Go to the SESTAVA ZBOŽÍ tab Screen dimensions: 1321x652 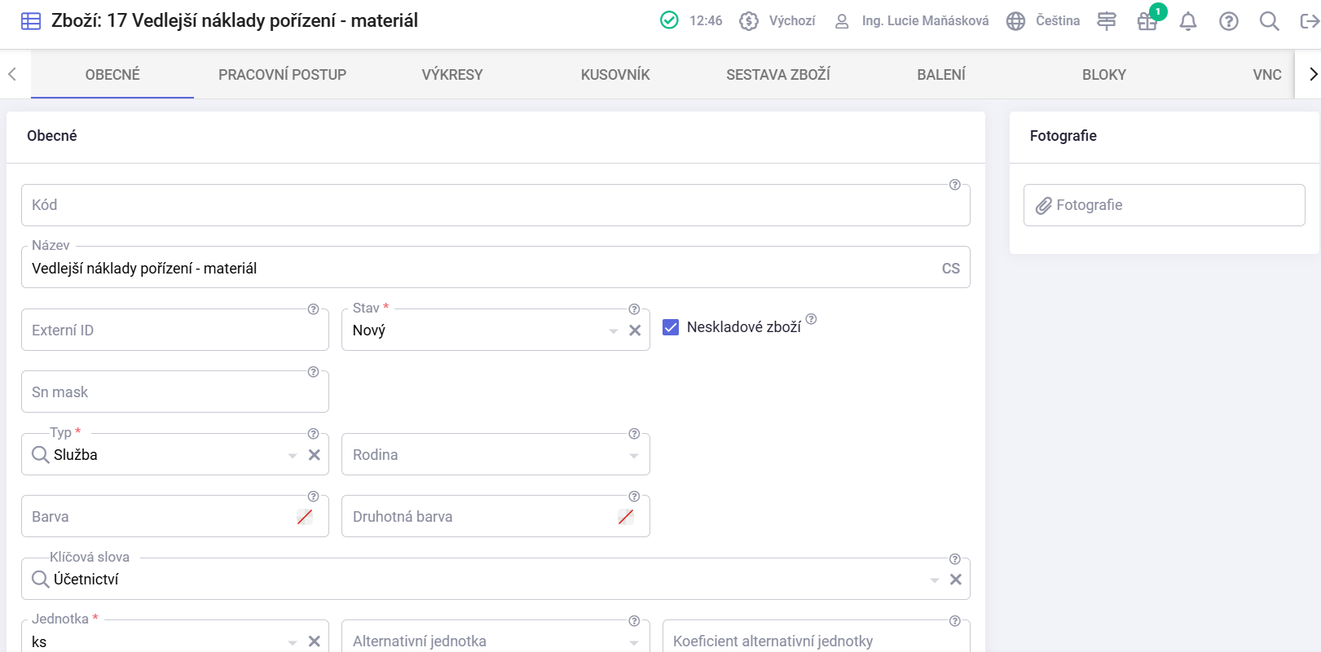click(778, 75)
